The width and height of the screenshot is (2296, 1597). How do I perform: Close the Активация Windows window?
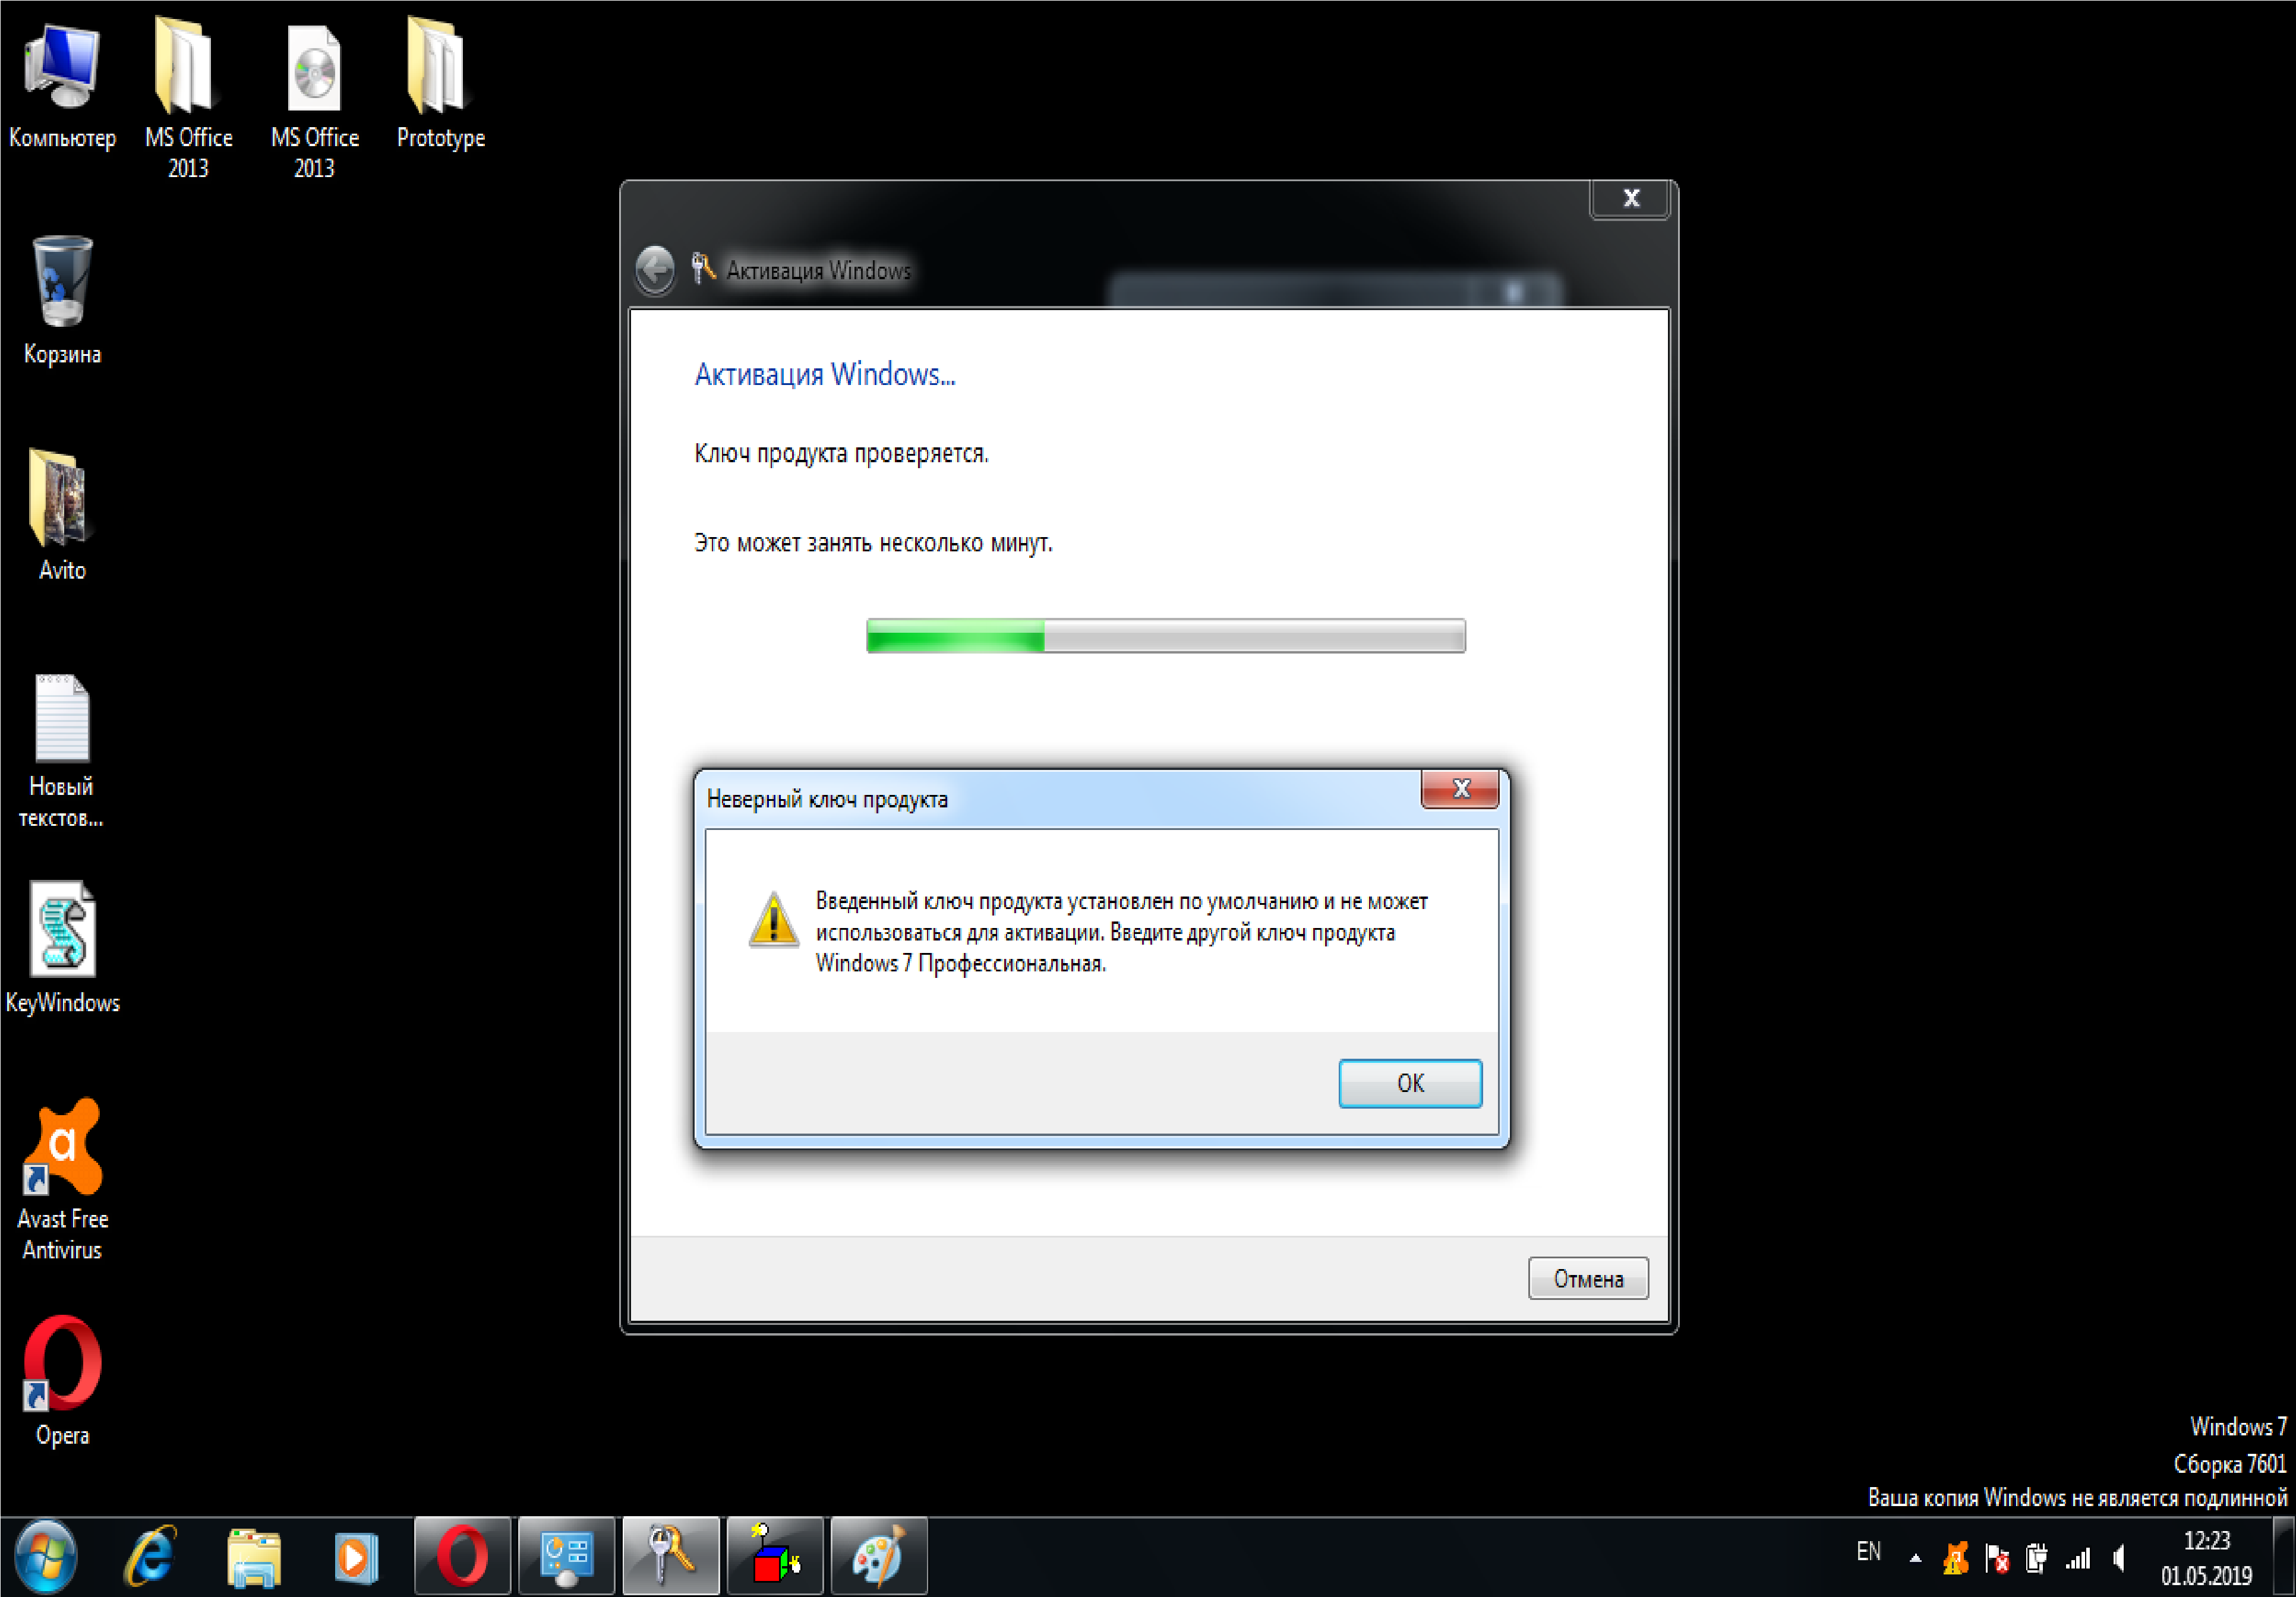[1630, 198]
